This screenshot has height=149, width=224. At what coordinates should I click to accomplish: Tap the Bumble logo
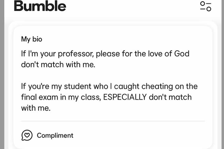tap(40, 6)
